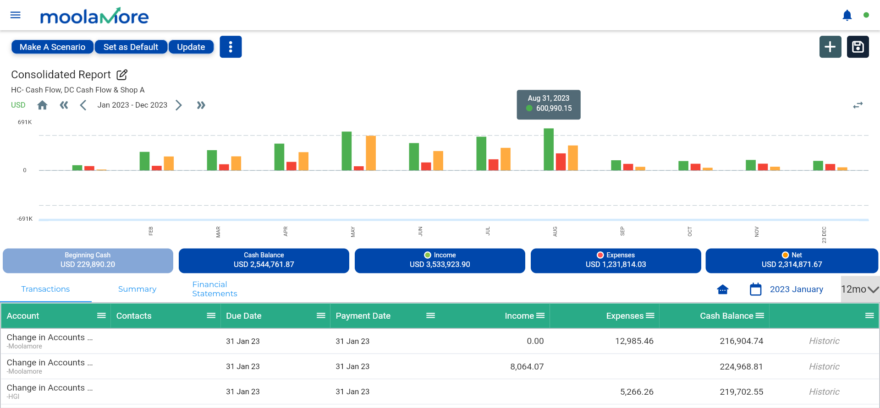Viewport: 880px width, 408px height.
Task: Toggle the Cash Balance card
Action: point(264,261)
